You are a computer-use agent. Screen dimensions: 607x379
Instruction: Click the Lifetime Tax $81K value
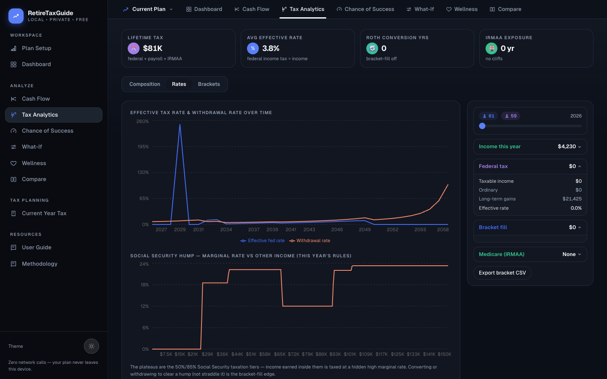click(153, 48)
